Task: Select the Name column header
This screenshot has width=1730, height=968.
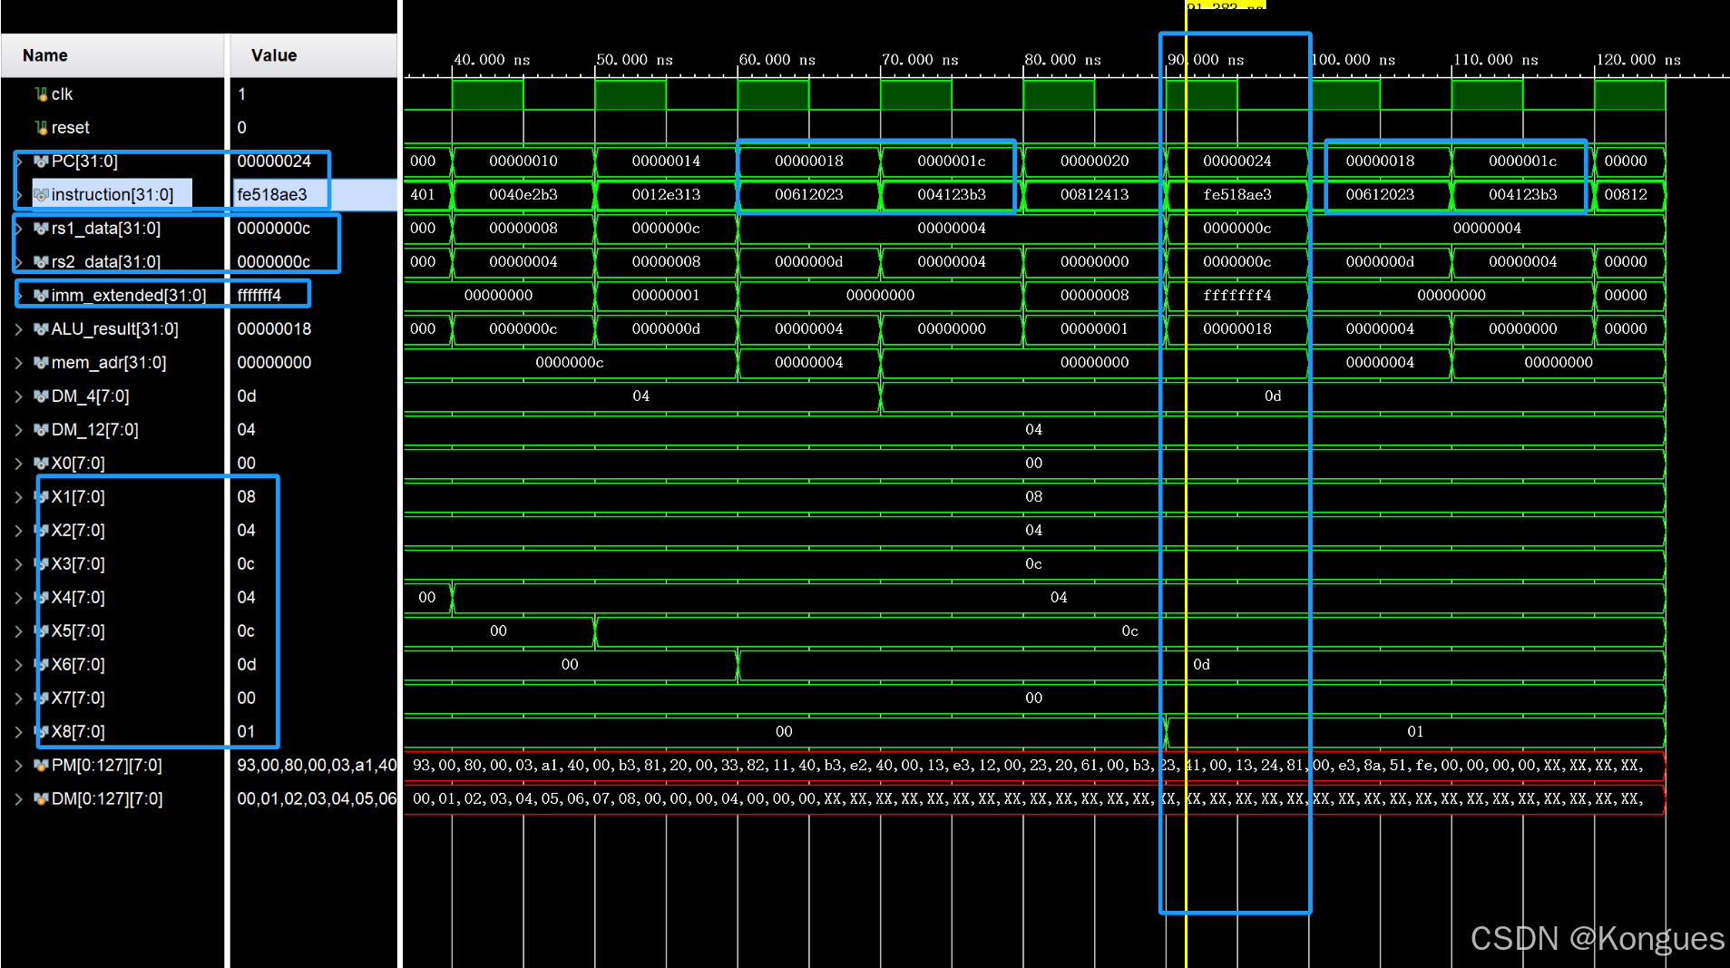Action: click(x=112, y=55)
